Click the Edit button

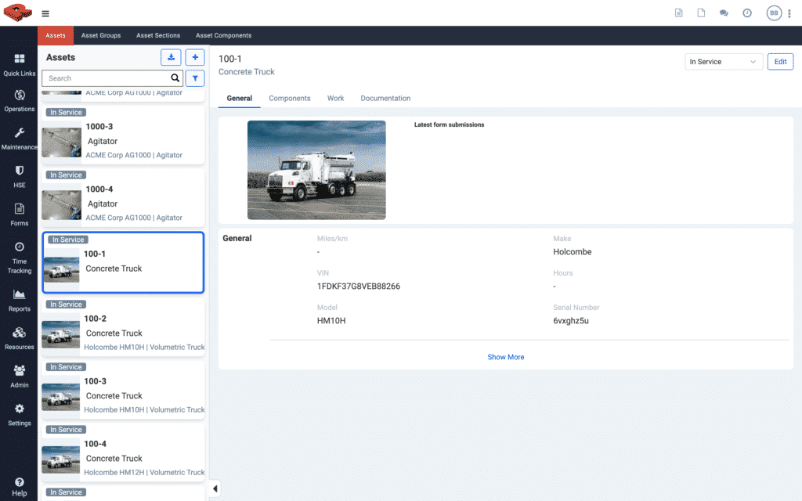pyautogui.click(x=780, y=61)
